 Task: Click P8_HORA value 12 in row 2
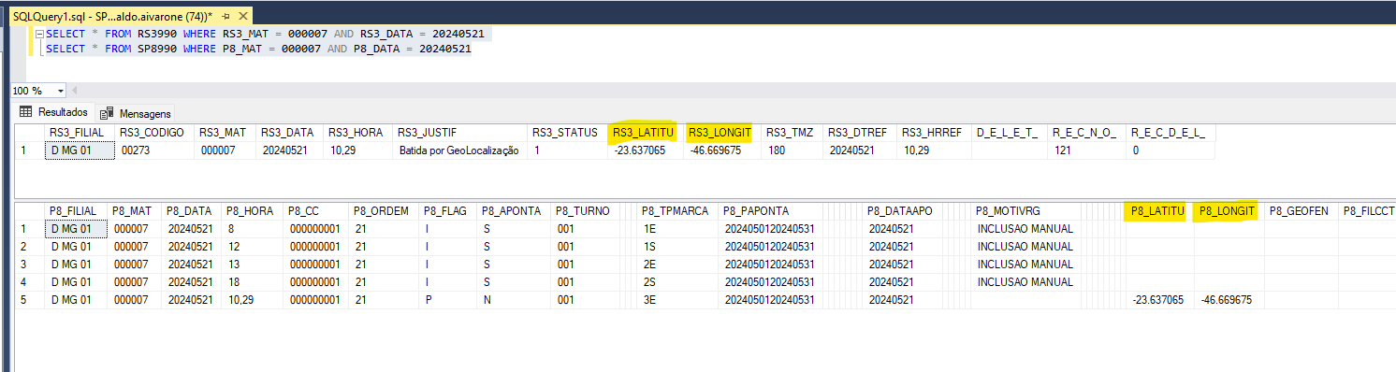tap(252, 247)
